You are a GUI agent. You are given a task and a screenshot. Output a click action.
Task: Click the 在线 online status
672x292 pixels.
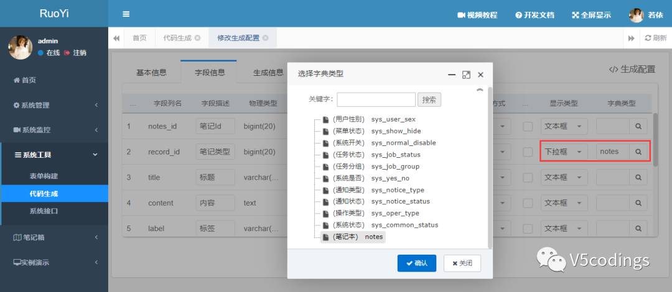[49, 53]
